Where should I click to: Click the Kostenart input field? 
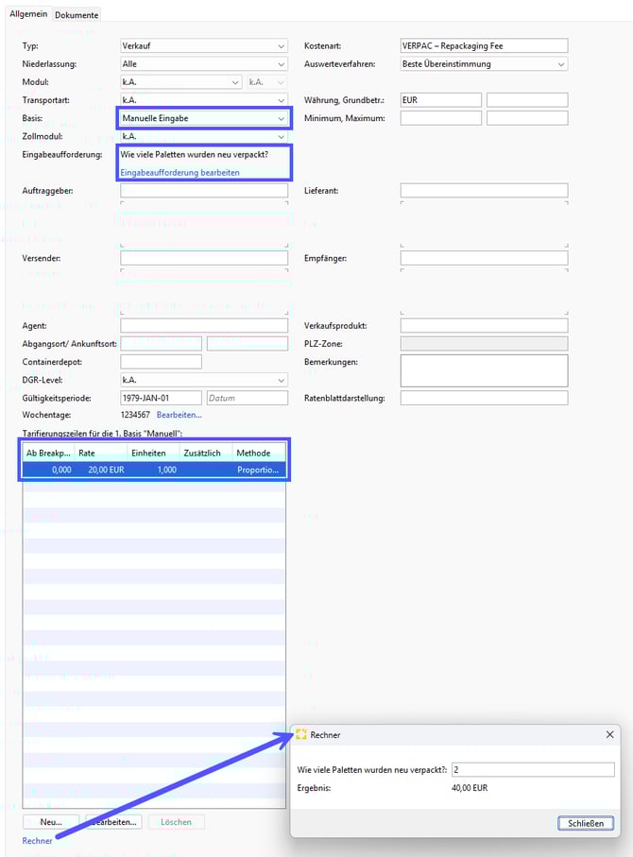484,46
